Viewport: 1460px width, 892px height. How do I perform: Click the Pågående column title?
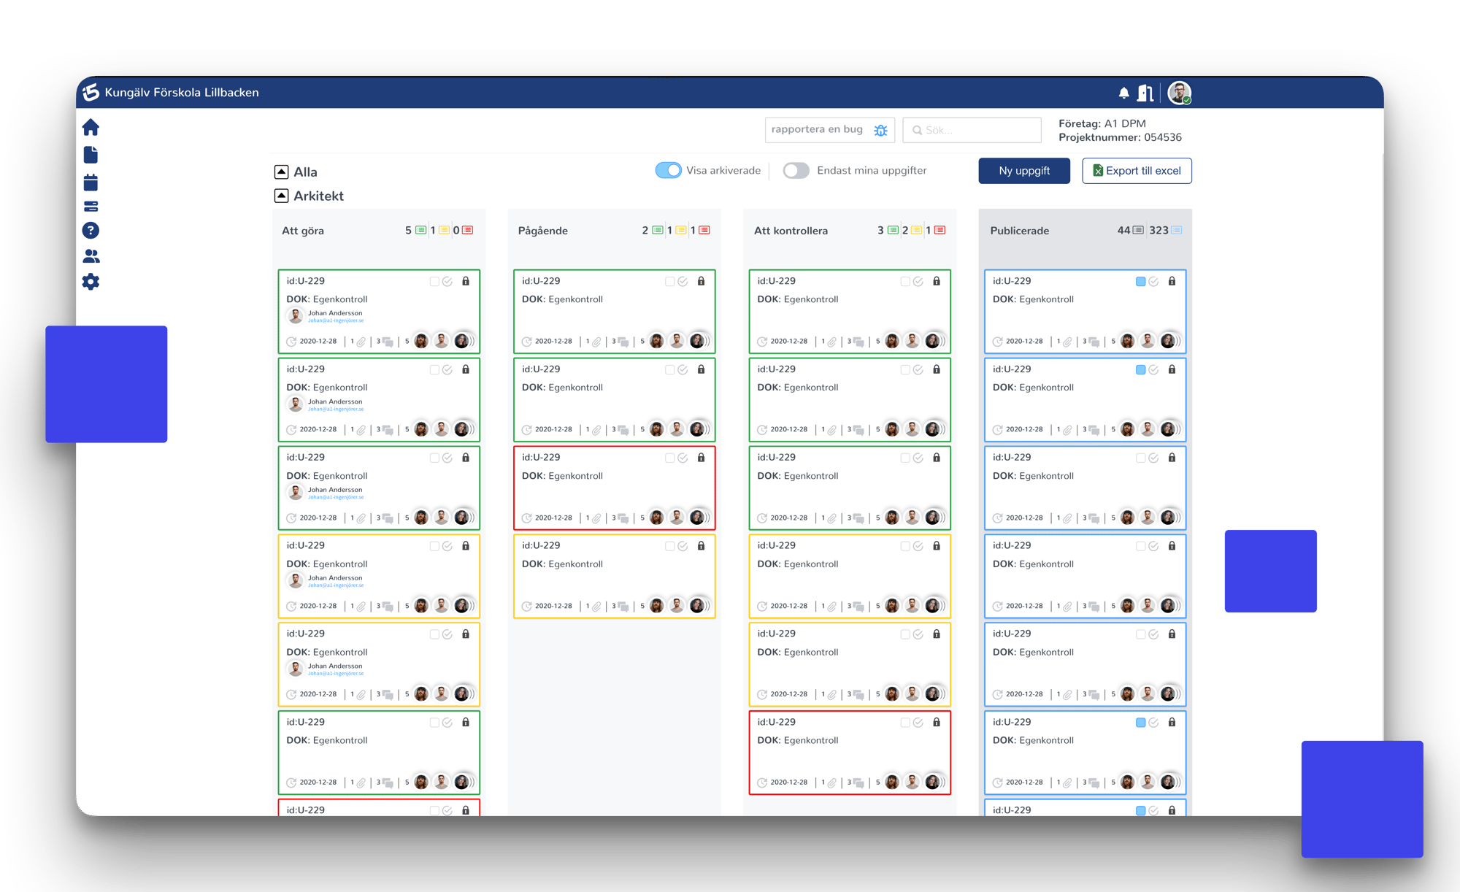543,231
